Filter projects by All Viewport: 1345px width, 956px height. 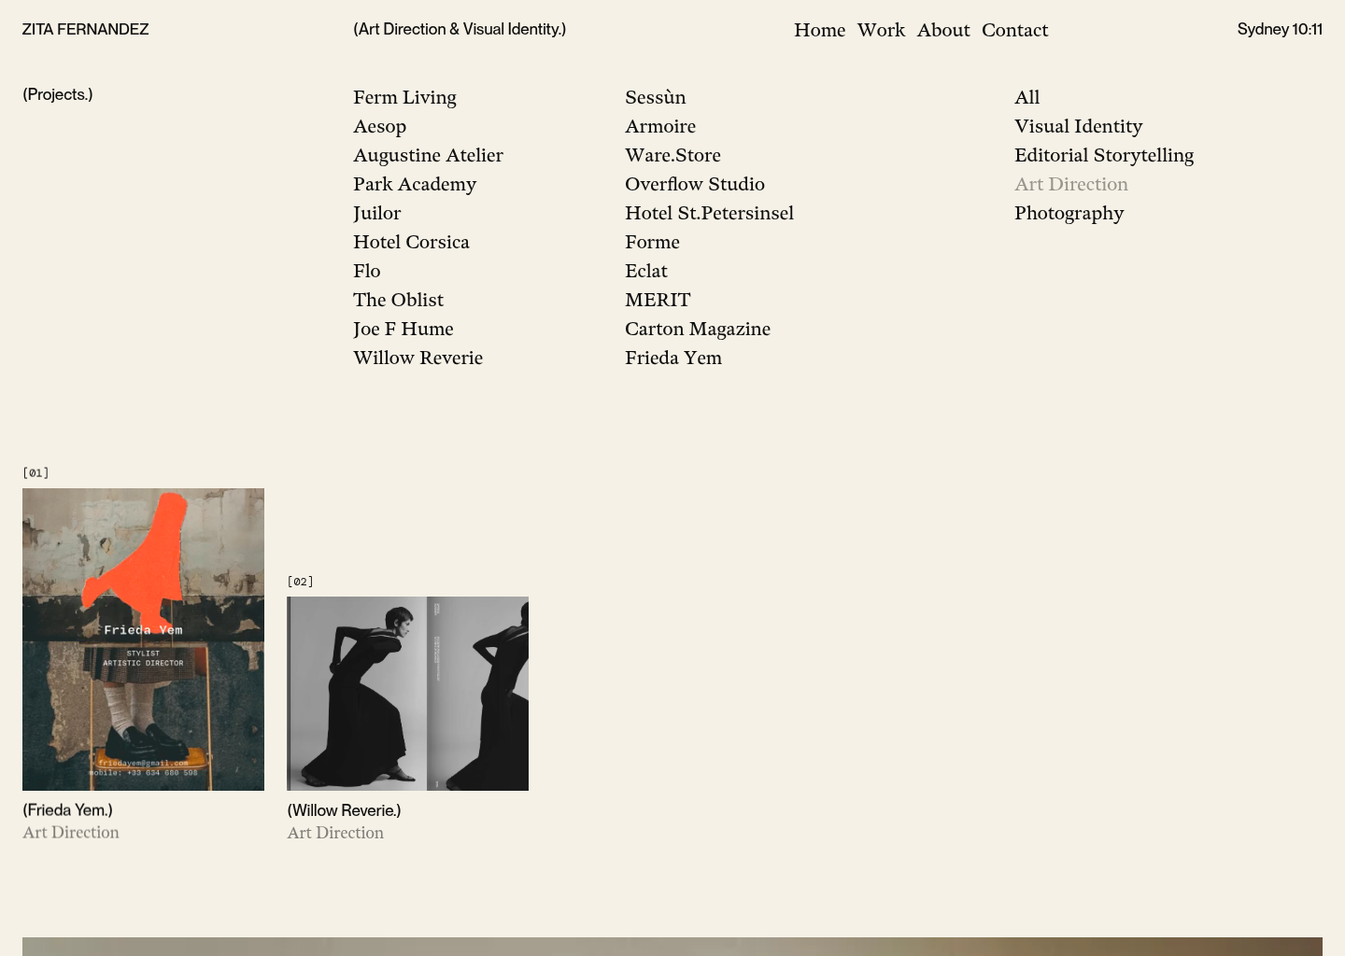tap(1026, 97)
